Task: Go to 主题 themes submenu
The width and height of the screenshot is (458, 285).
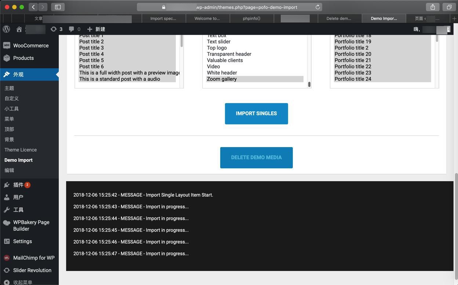Action: click(x=9, y=88)
